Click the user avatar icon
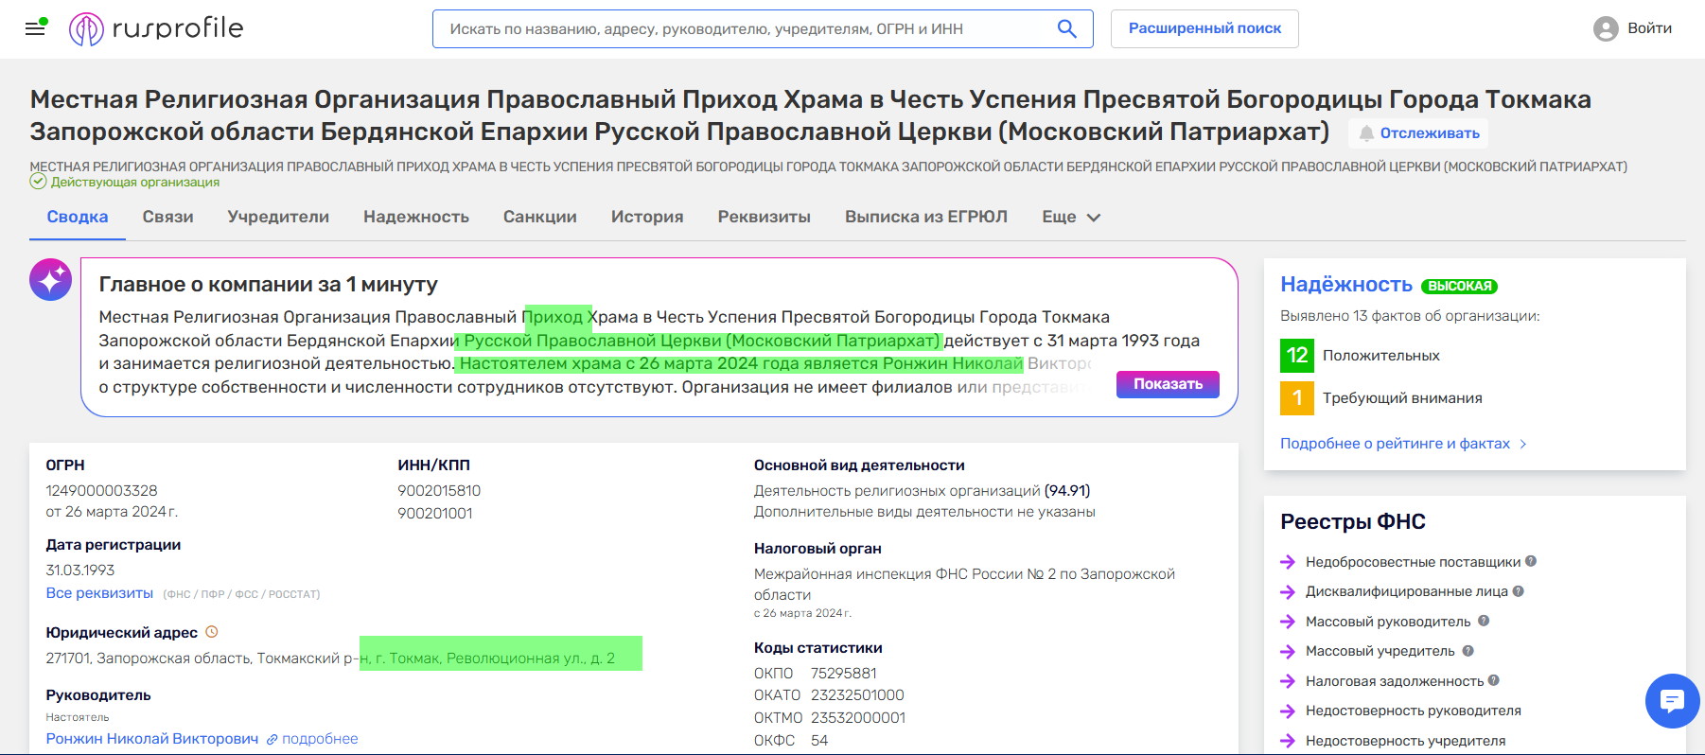 1606,29
